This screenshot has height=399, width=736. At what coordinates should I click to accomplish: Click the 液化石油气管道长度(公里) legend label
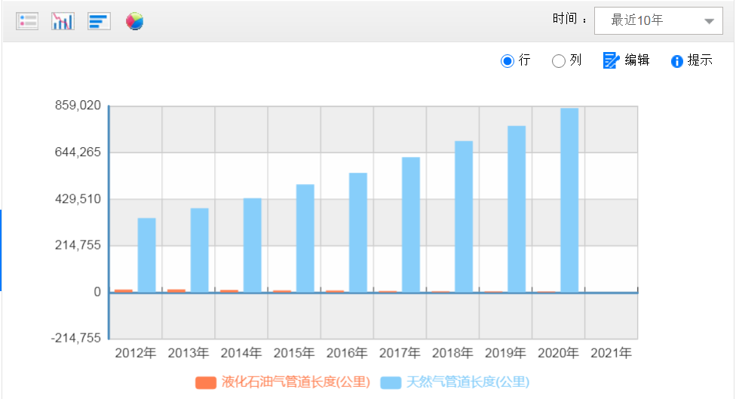click(x=296, y=382)
